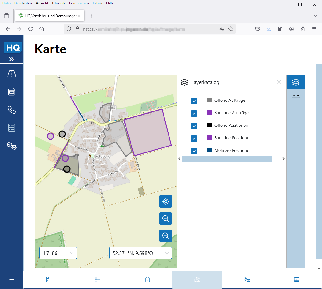Viewport: 322px width, 289px height.
Task: Open the coordinates format dropdown
Action: [167, 253]
